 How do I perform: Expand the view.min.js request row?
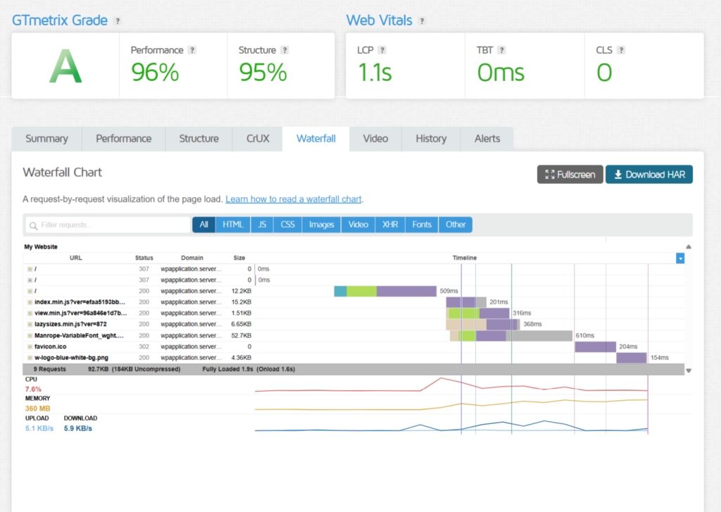[30, 313]
